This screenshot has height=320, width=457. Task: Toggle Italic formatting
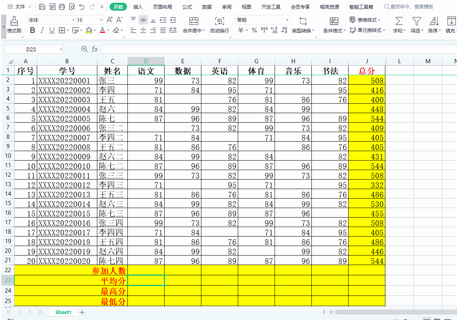pos(42,30)
